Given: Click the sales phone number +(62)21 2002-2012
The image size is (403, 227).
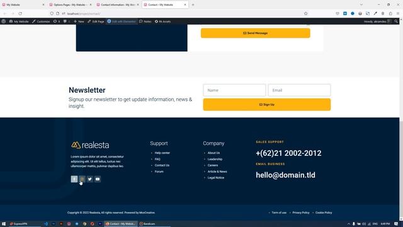Looking at the screenshot, I should click(x=288, y=153).
